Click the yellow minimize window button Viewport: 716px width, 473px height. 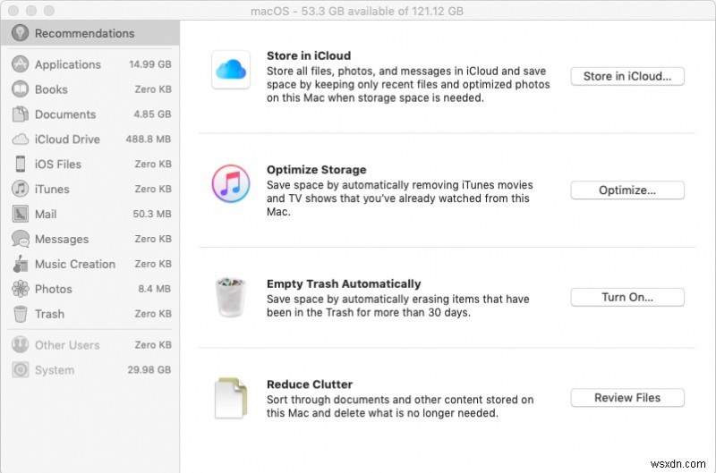(31, 11)
